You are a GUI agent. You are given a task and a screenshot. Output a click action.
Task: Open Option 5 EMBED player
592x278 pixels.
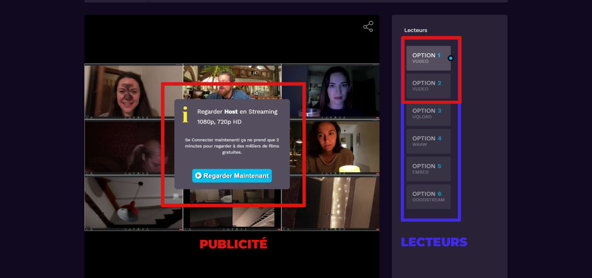point(428,169)
